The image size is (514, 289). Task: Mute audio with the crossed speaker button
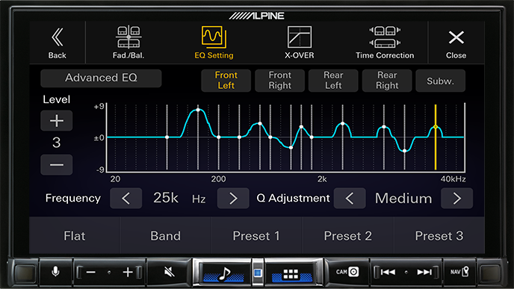(x=169, y=272)
